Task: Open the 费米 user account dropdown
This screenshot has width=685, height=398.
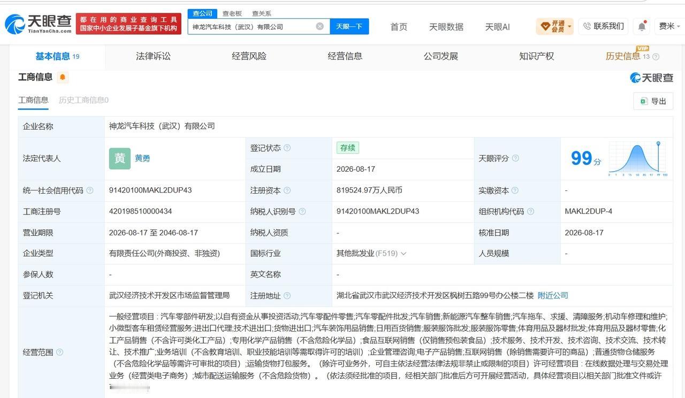Action: tap(669, 26)
